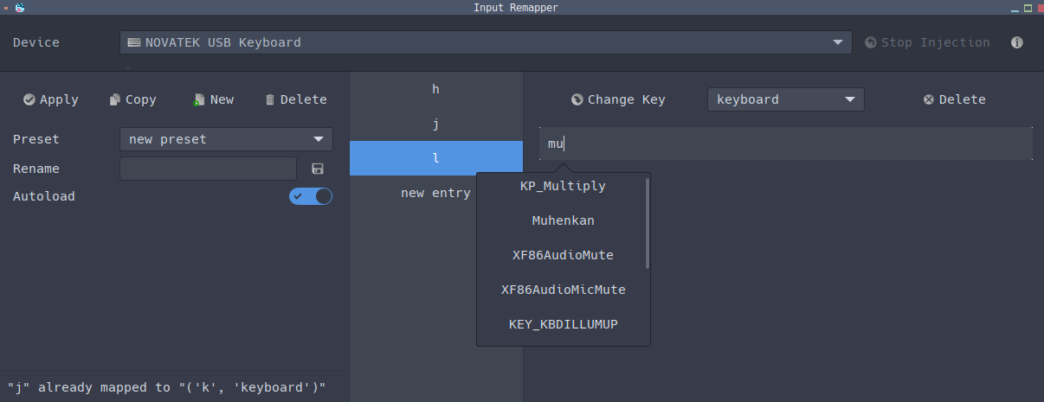Select the 'new entry' mapping row
This screenshot has width=1044, height=402.
pyautogui.click(x=435, y=193)
